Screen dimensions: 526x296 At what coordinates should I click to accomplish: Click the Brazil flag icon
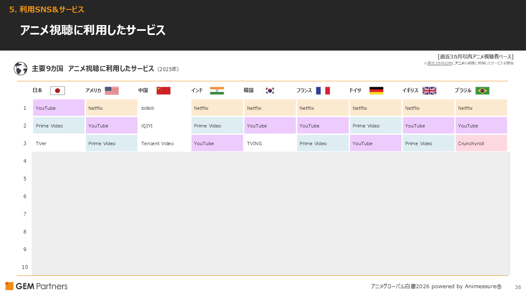click(482, 90)
